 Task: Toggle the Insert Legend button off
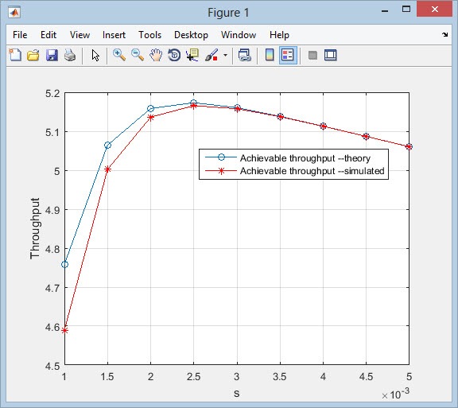[288, 55]
